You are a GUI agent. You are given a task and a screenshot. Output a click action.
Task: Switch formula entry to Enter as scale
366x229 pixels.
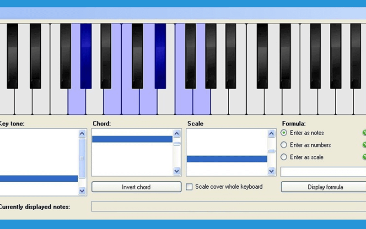(x=284, y=157)
